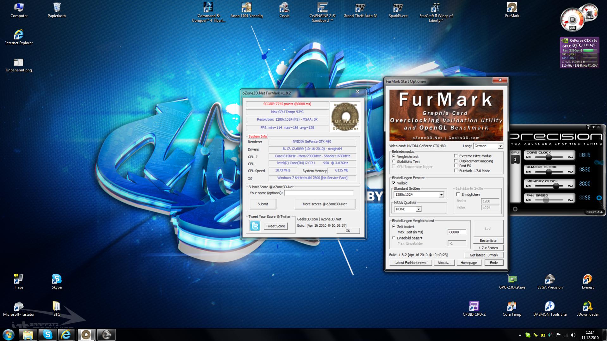Select the Grand Theft Auto IV shortcut
The height and width of the screenshot is (341, 607).
click(360, 10)
